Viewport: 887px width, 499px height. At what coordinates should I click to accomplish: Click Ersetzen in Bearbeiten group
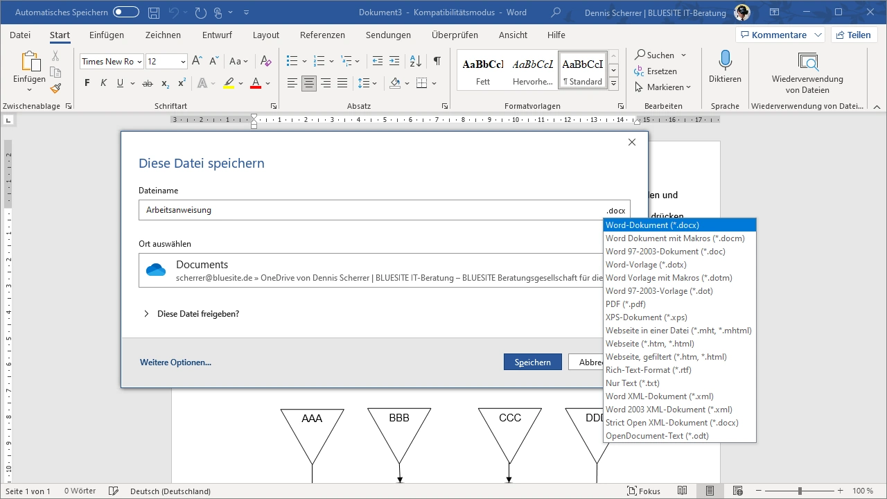pyautogui.click(x=656, y=71)
